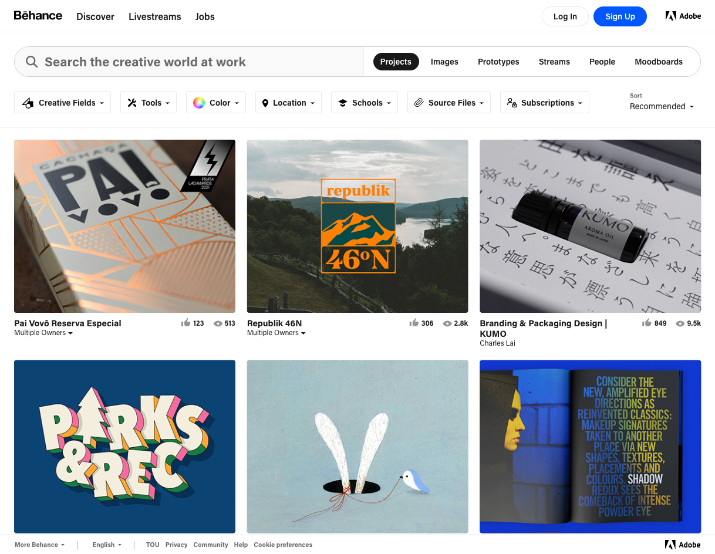
Task: Open the Creative Fields filter icon
Action: pos(28,102)
